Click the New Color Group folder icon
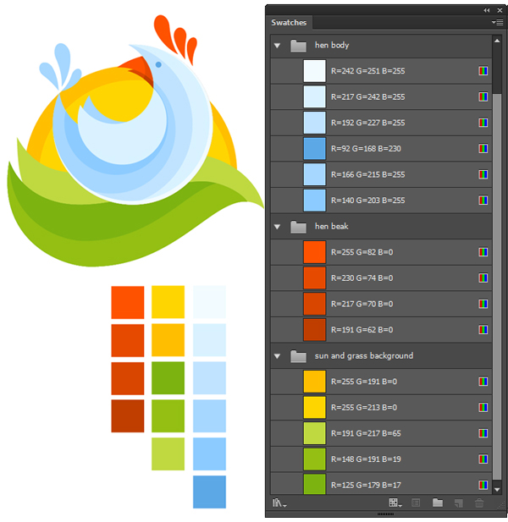Screen dimensions: 508x522 (438, 503)
